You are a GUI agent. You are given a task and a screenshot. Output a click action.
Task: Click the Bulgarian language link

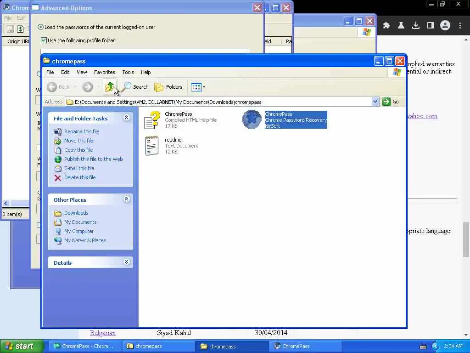pos(103,333)
